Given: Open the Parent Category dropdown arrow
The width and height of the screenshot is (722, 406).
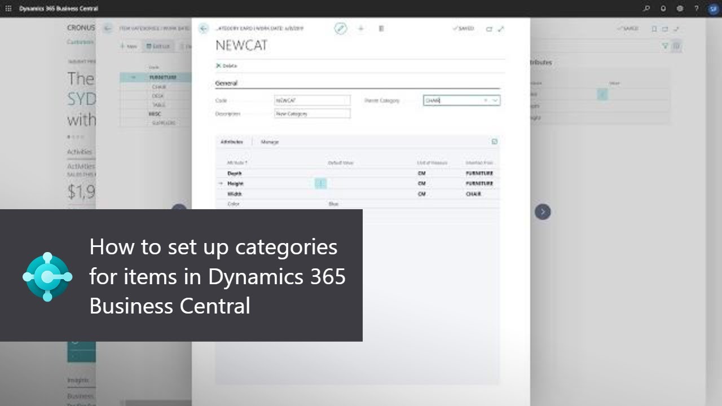Looking at the screenshot, I should (x=495, y=100).
